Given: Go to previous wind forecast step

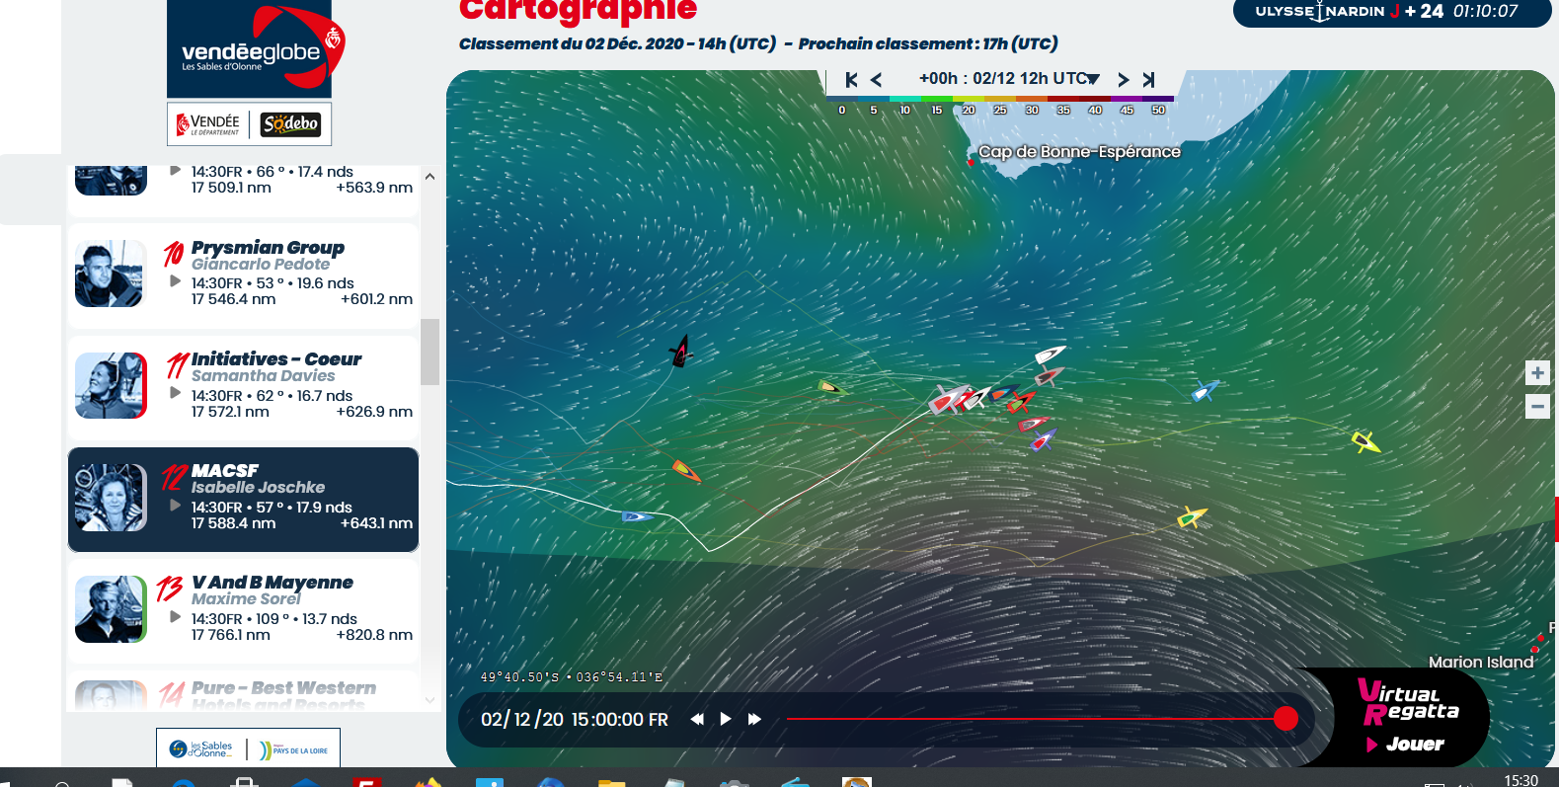Looking at the screenshot, I should [876, 80].
